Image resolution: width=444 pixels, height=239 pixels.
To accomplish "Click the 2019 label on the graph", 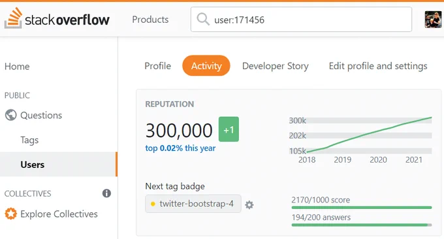I will pyautogui.click(x=343, y=160).
